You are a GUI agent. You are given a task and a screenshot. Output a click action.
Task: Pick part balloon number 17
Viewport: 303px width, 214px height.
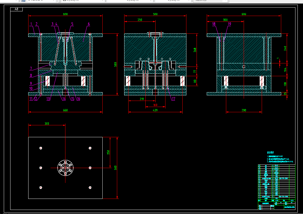coord(174,99)
